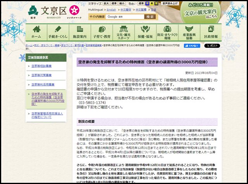This screenshot has width=248, height=184.
Task: Set text size to 標準
Action: pos(114,3)
